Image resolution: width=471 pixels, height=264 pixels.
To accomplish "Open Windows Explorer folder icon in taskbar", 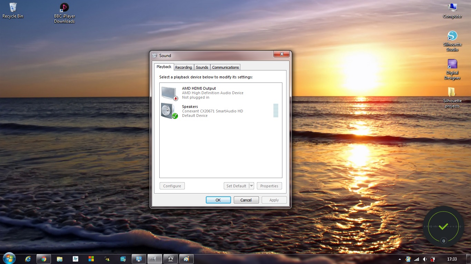I will click(60, 259).
